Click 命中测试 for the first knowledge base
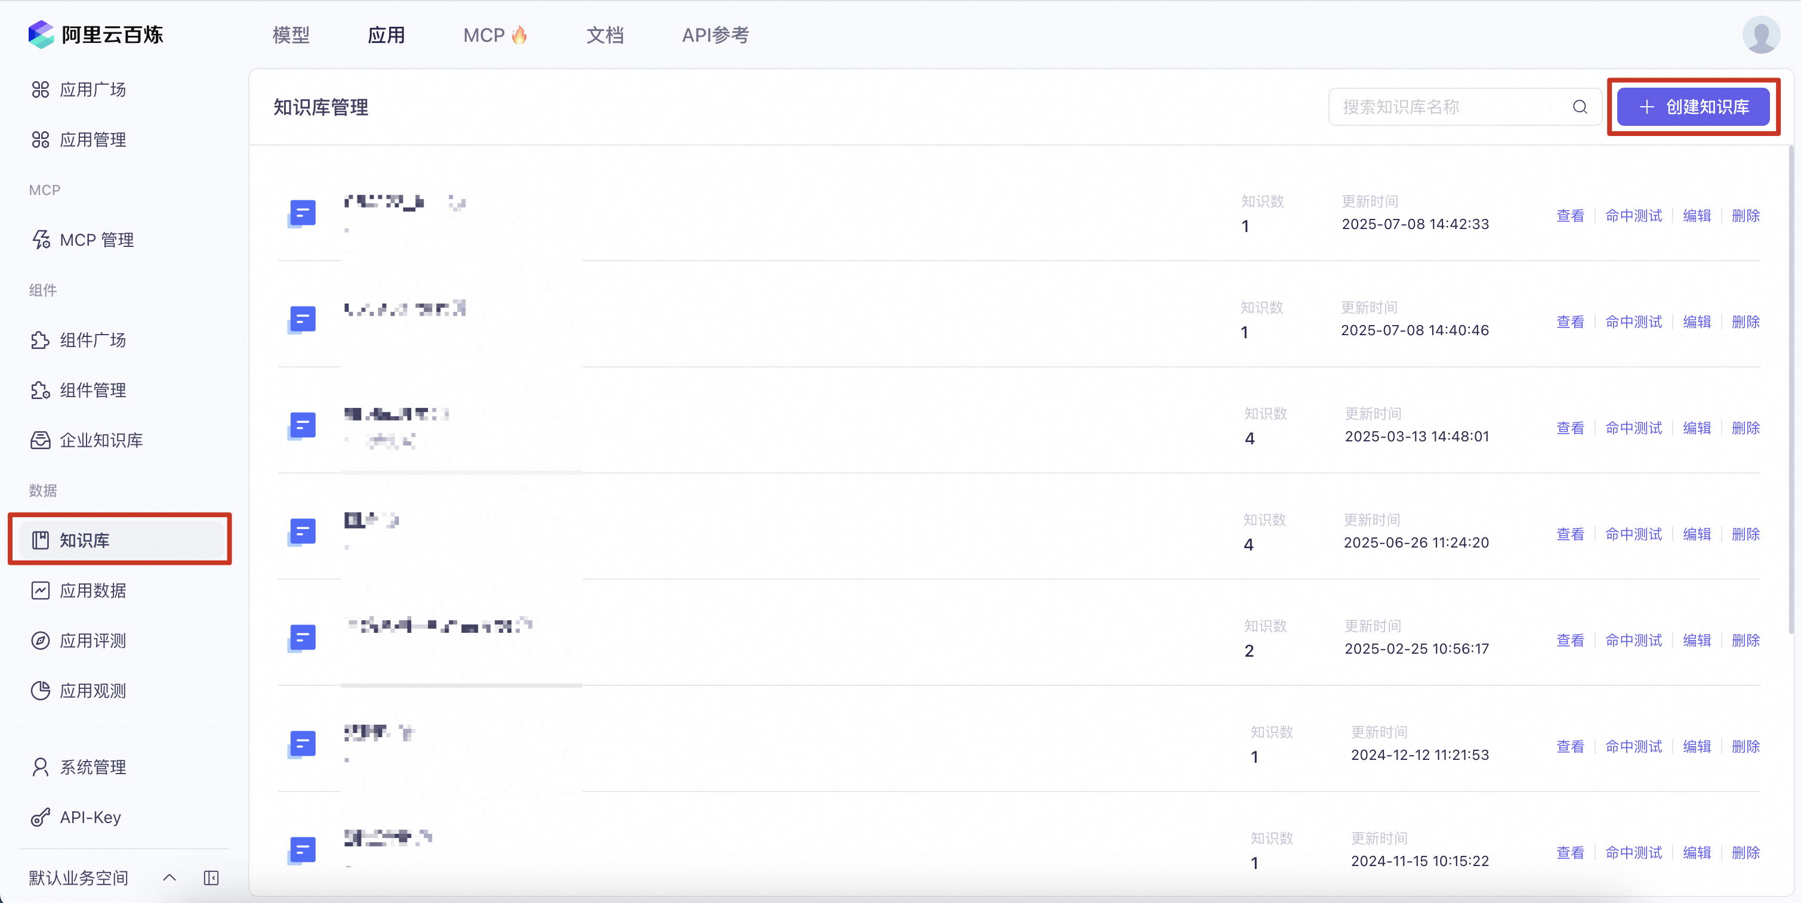This screenshot has width=1801, height=903. 1633,216
